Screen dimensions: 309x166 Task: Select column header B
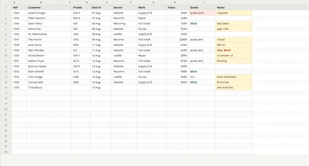(41, 2)
